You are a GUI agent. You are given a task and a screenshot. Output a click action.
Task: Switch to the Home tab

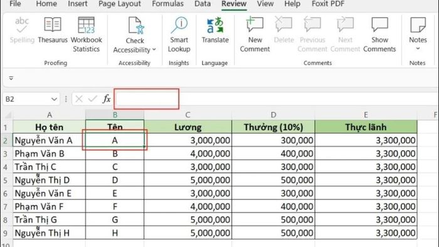click(46, 4)
